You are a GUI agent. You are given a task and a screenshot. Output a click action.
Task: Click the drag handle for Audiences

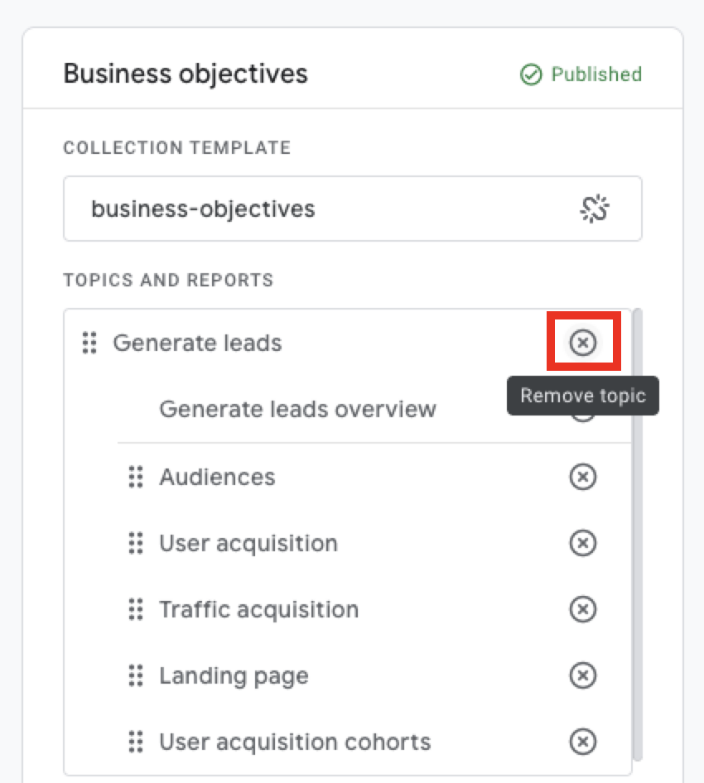click(136, 477)
